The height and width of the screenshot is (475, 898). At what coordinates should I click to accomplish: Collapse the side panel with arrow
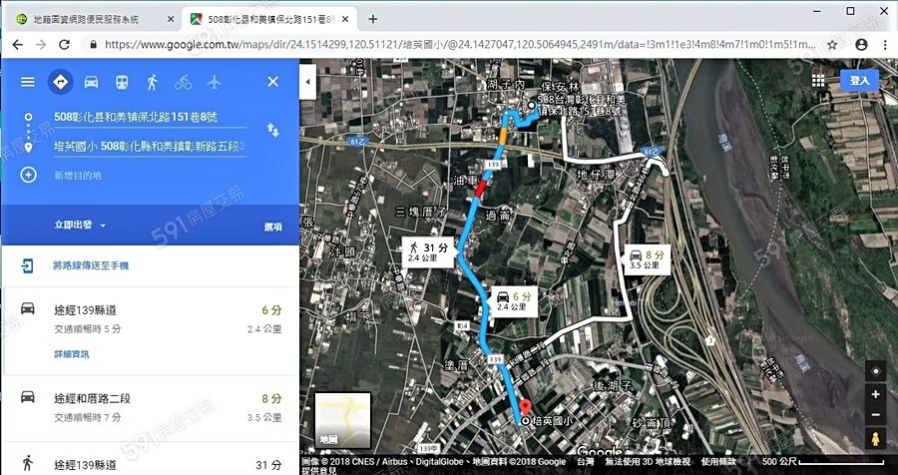pos(308,81)
